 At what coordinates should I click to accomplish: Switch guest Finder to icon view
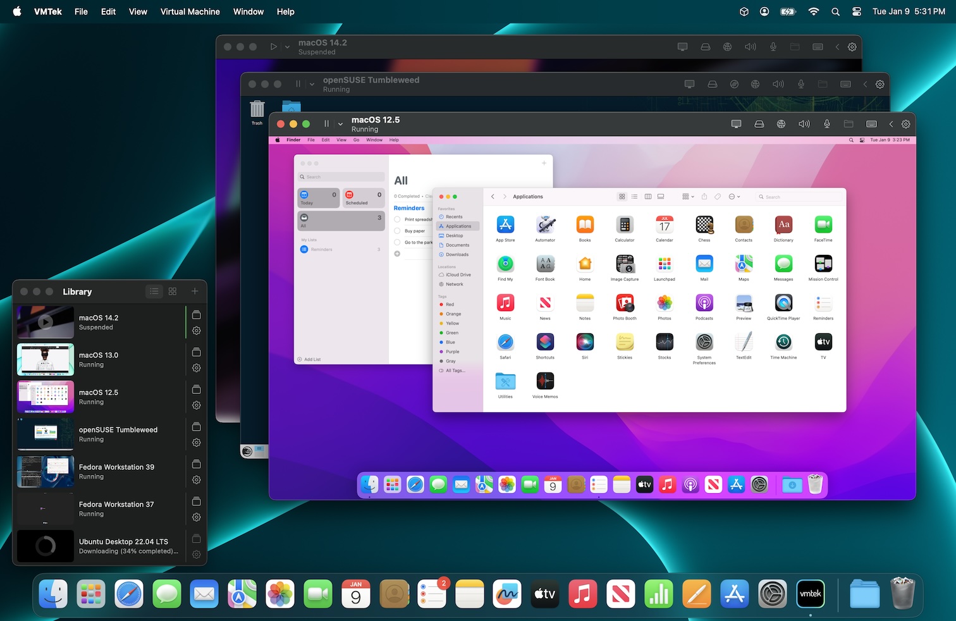coord(622,197)
